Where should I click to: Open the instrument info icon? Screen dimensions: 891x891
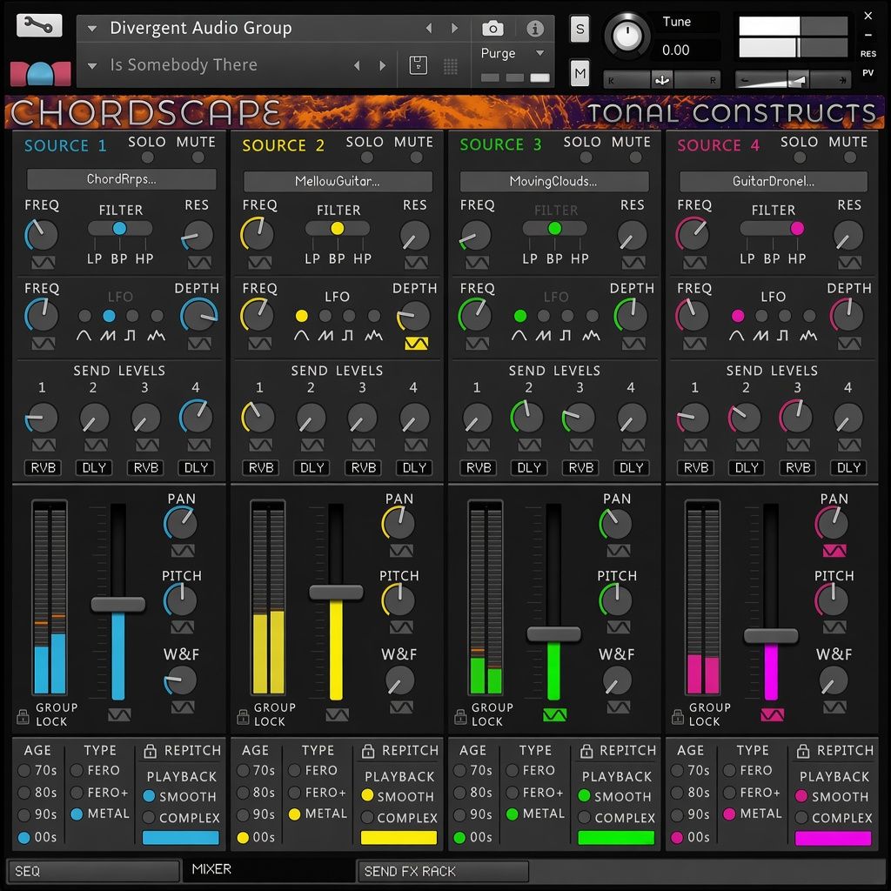coord(535,28)
